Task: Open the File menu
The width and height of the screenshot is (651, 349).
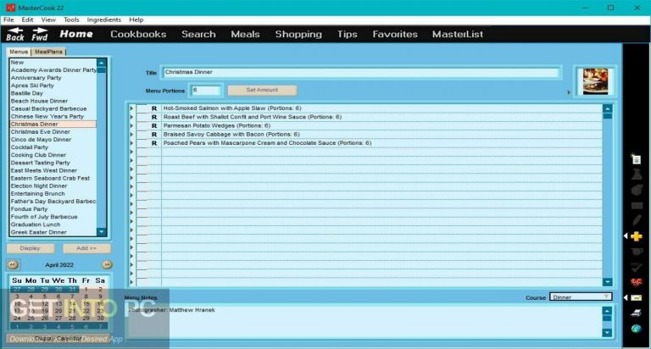Action: (x=8, y=19)
